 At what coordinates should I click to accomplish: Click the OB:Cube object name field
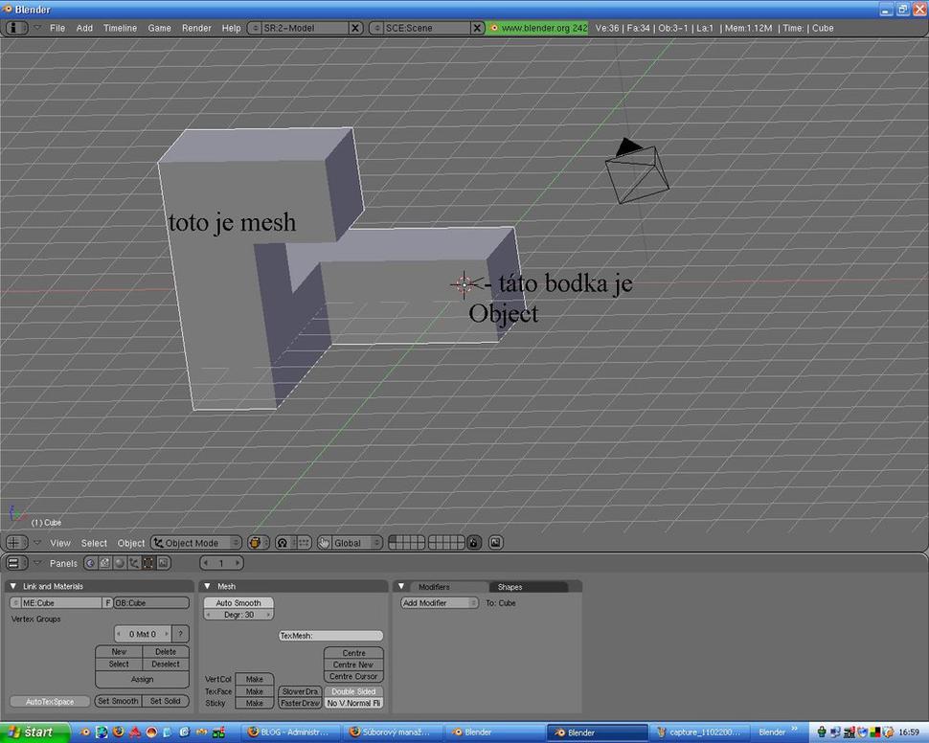pos(151,602)
